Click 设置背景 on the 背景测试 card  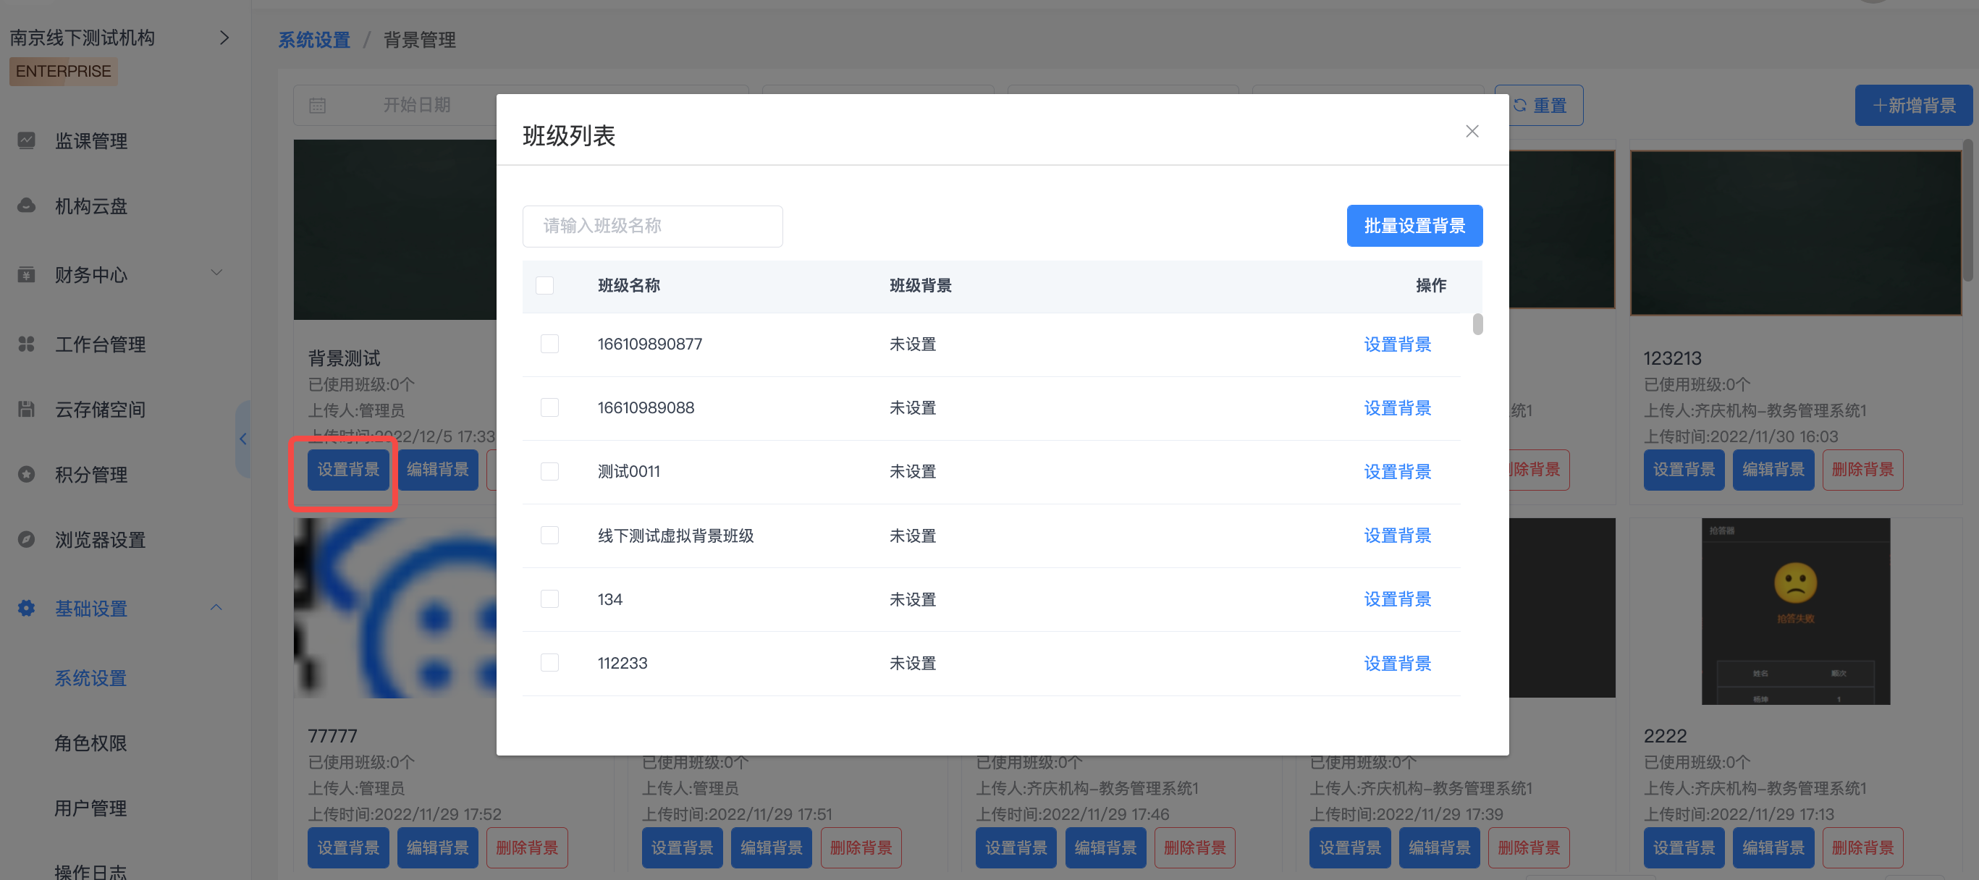(348, 469)
